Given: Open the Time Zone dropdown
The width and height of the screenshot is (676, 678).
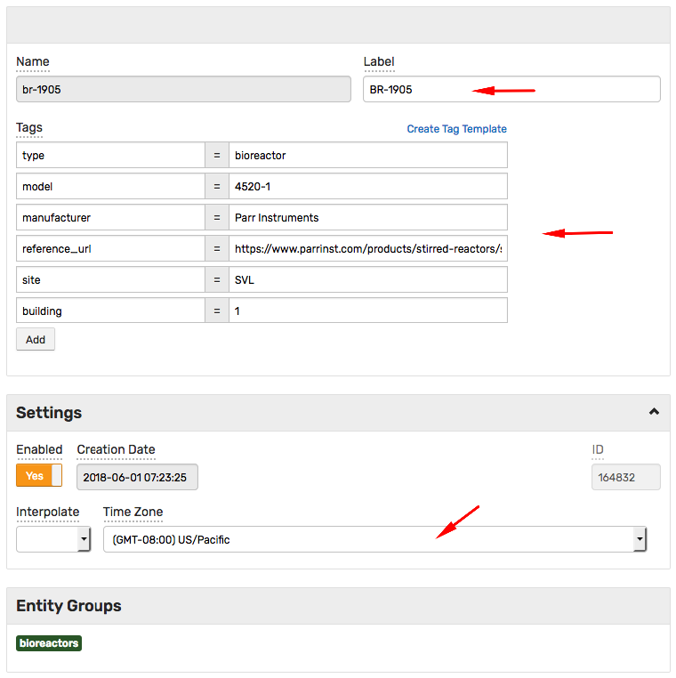Looking at the screenshot, I should click(x=374, y=539).
